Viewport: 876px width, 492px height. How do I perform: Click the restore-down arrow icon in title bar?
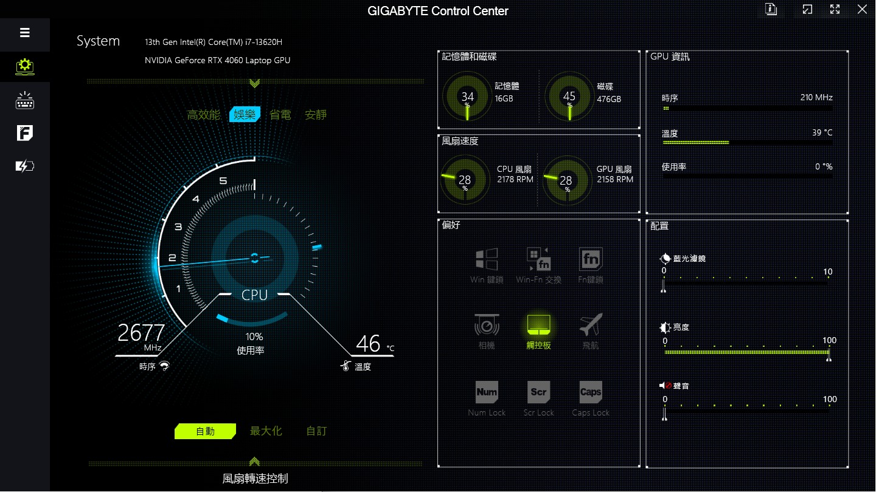tap(807, 9)
